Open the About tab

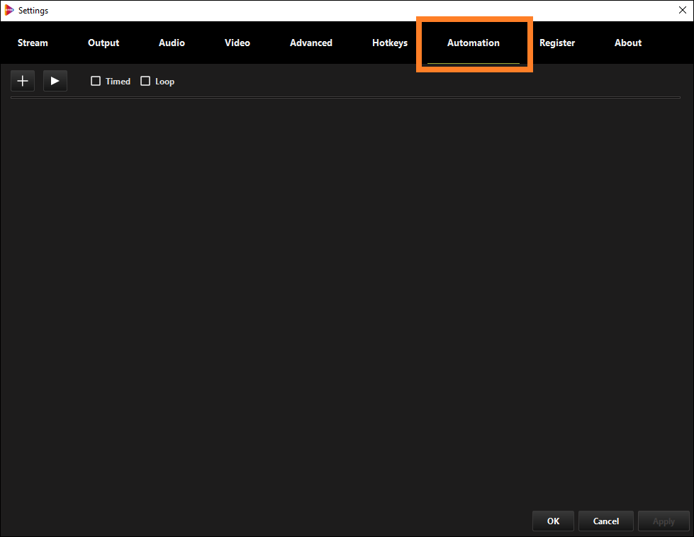[627, 43]
